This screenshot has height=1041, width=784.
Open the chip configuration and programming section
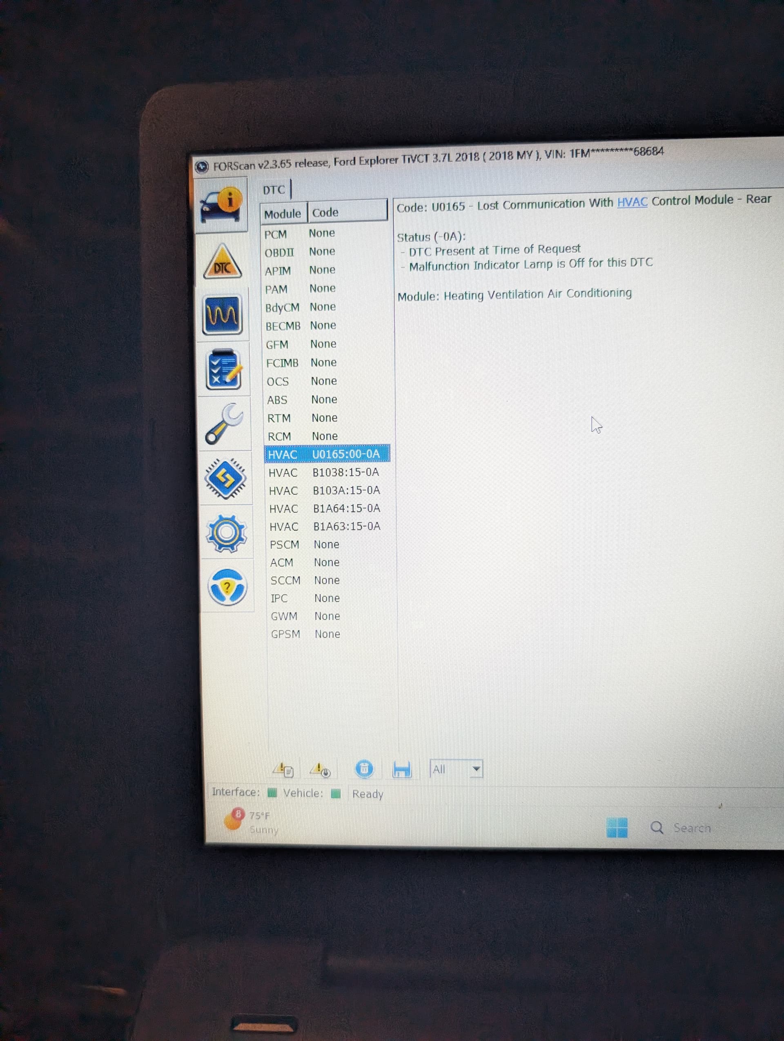[226, 478]
